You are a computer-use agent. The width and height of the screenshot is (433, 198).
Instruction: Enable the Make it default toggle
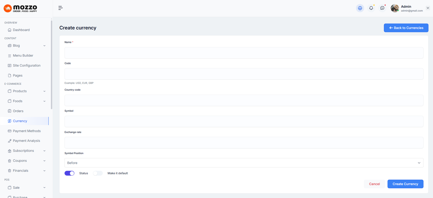pos(98,173)
